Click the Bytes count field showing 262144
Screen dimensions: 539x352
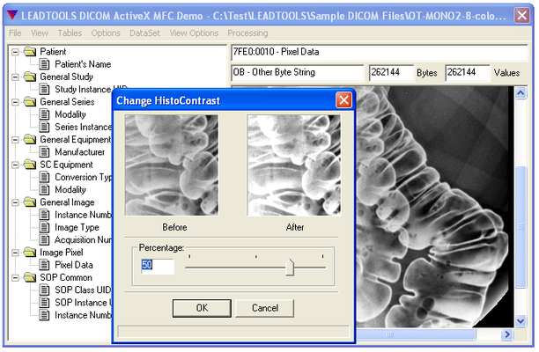point(391,72)
